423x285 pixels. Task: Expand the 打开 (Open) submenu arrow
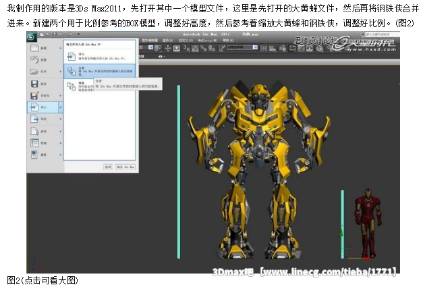[61, 72]
